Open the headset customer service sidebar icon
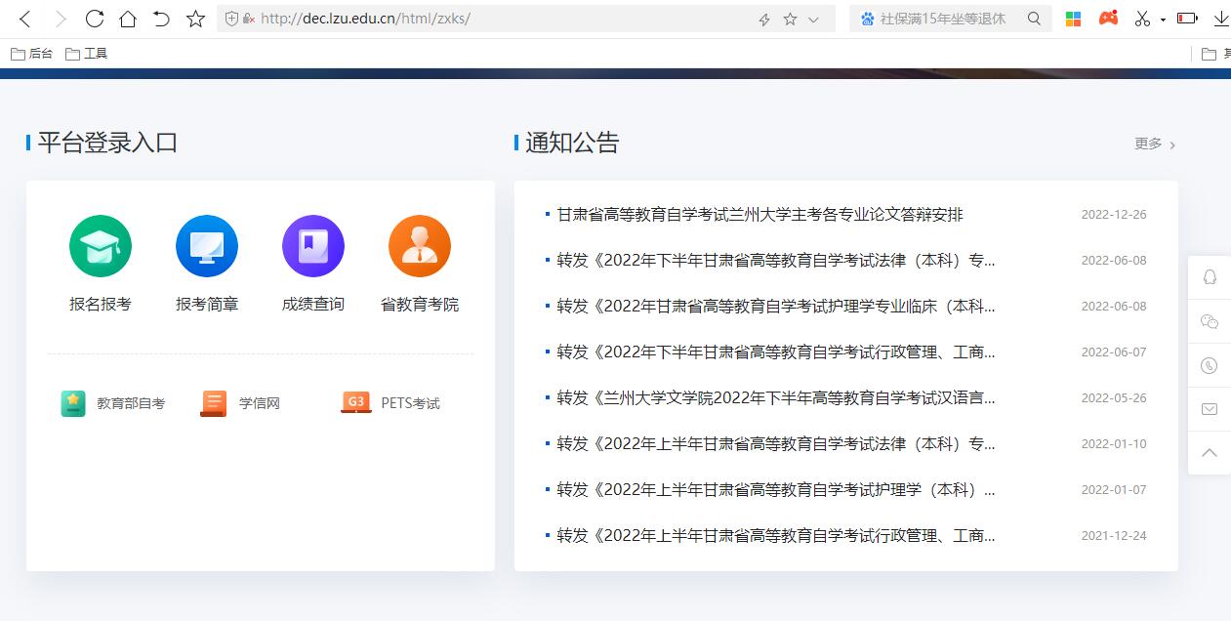 [x=1210, y=277]
